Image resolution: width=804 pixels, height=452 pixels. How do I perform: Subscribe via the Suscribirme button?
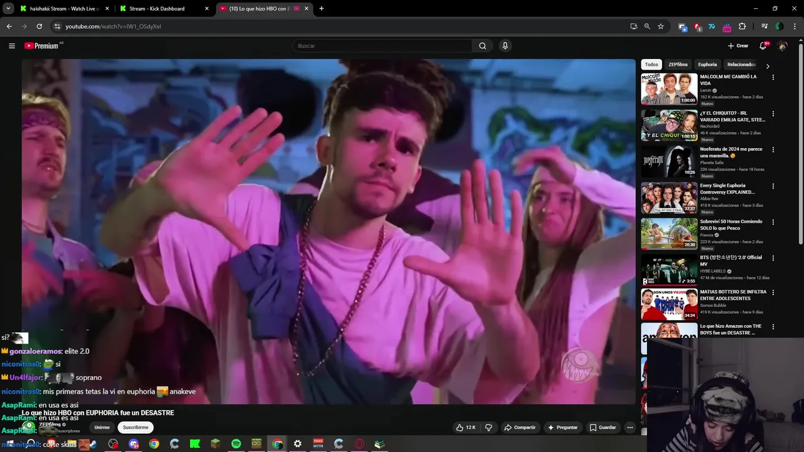coord(136,428)
